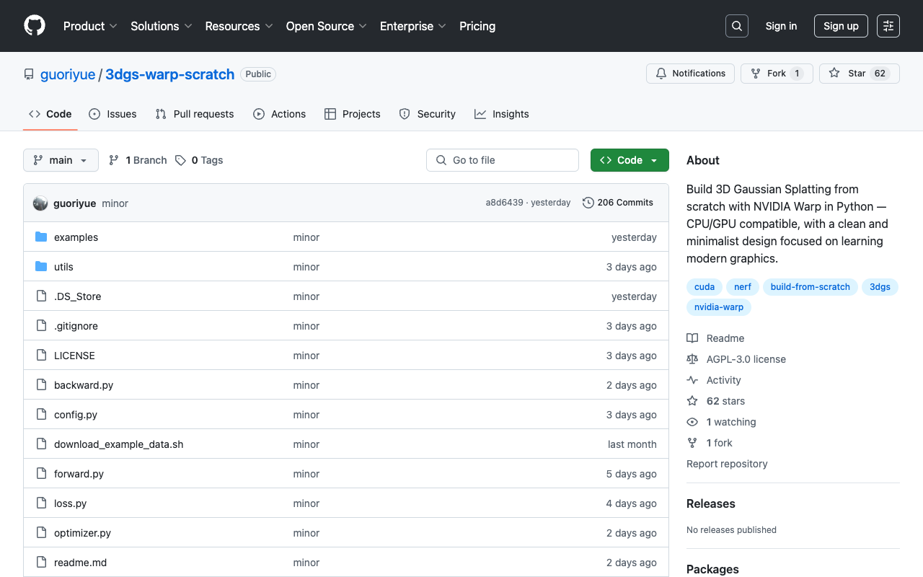Select the build-from-scratch topic tag
923x577 pixels.
(x=811, y=287)
